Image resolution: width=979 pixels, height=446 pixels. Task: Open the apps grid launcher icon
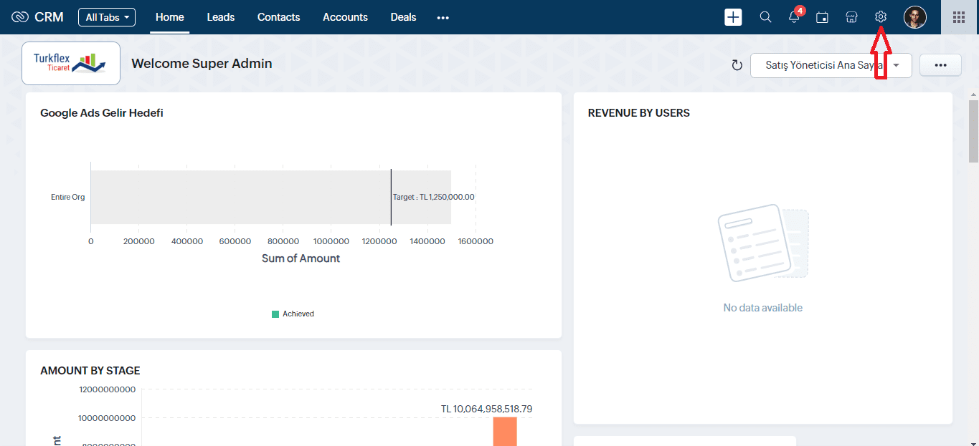coord(959,17)
